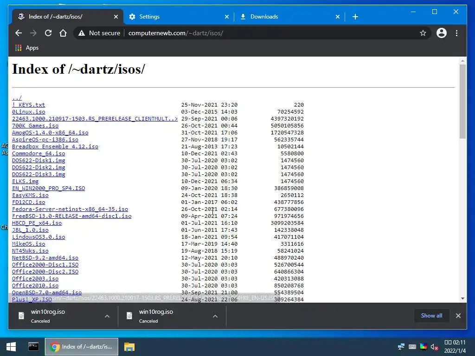The height and width of the screenshot is (356, 475).
Task: Open the Command Prompt from the taskbar
Action: tap(33, 347)
